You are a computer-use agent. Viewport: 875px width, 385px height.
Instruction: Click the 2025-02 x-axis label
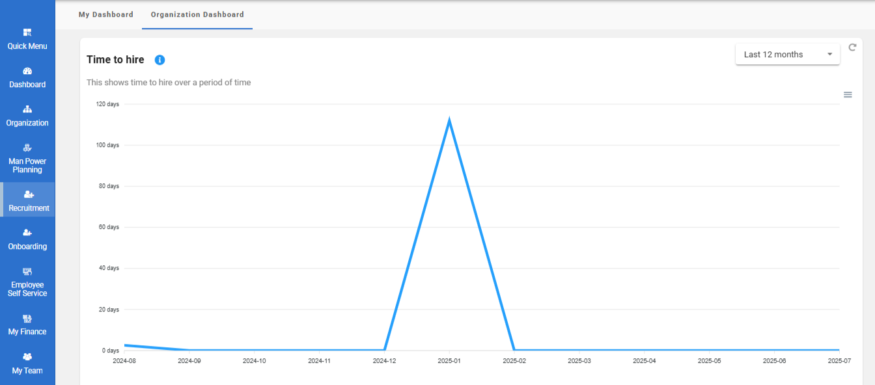514,360
